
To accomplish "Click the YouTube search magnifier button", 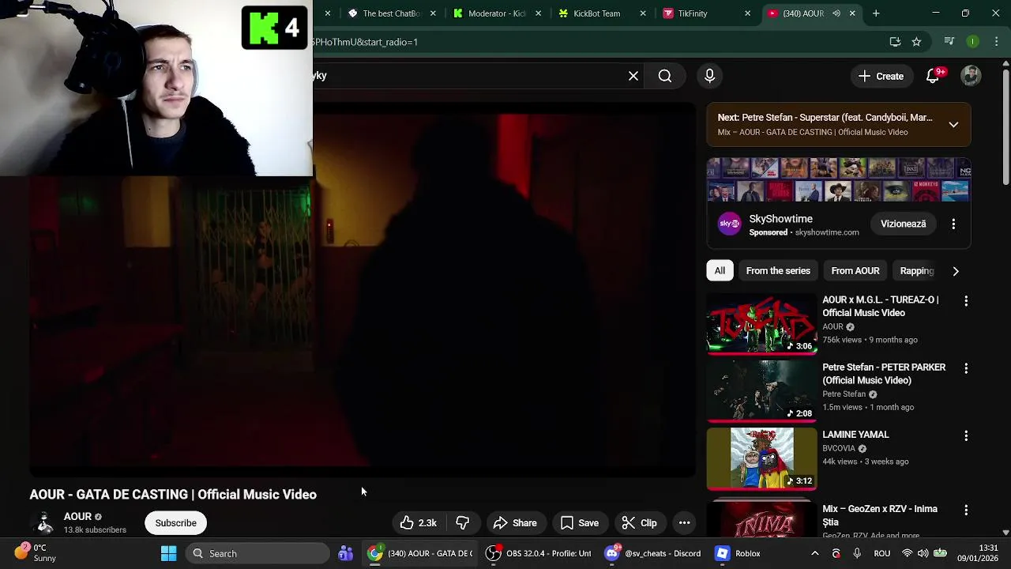I will pyautogui.click(x=665, y=76).
